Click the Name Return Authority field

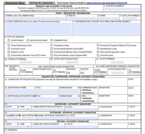(x=48, y=127)
